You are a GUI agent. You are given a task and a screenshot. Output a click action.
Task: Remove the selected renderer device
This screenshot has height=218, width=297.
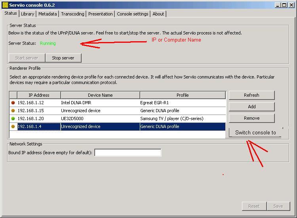tap(251, 118)
